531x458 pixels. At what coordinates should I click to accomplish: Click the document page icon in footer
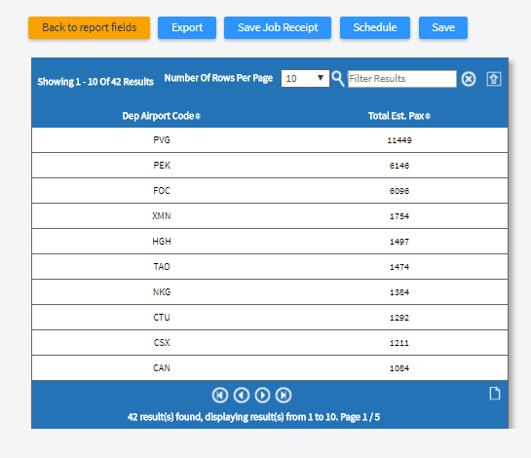point(495,394)
